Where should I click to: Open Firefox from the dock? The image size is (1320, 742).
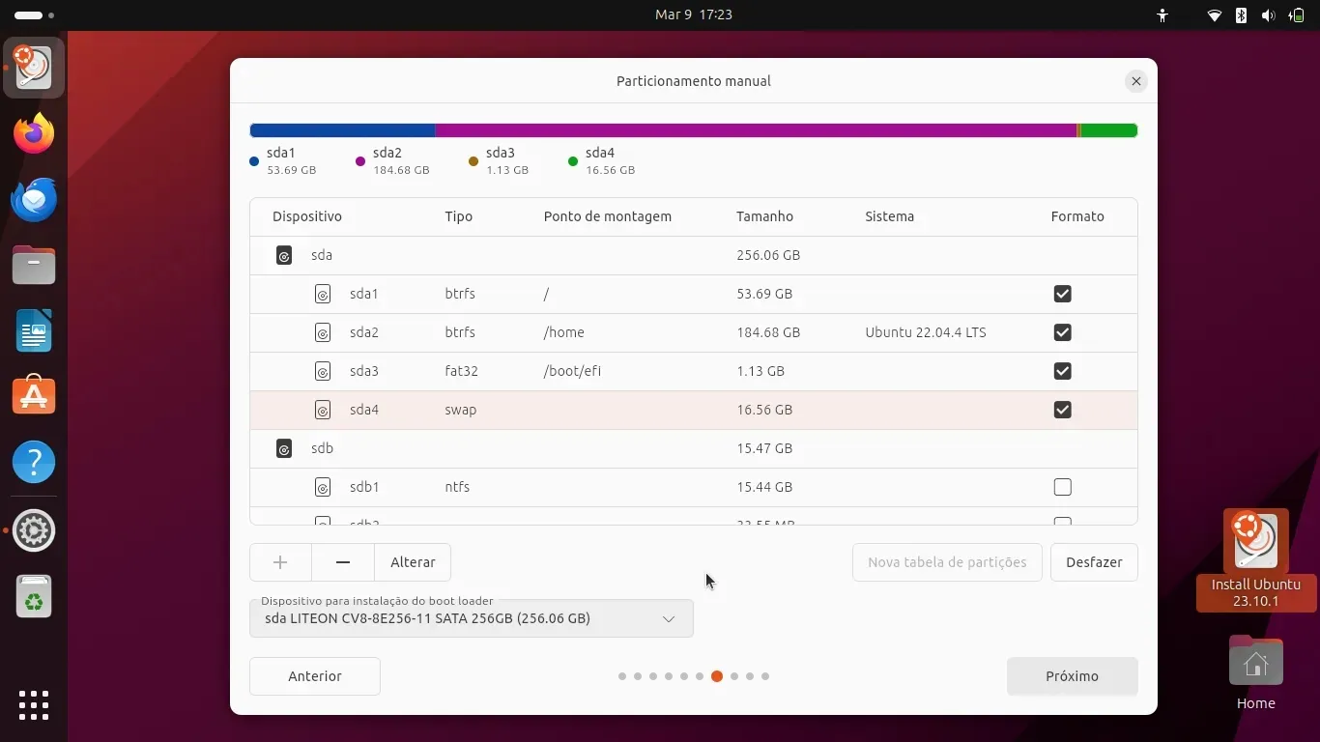[x=34, y=133]
